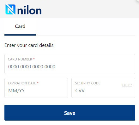Click the 0000 0000 0000 0000 placeholder
Screen dimensions: 139x125
point(32,67)
